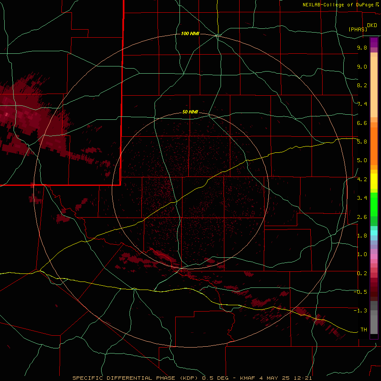Select the 7.4 value on the color scale
The width and height of the screenshot is (381, 381).
pyautogui.click(x=362, y=104)
